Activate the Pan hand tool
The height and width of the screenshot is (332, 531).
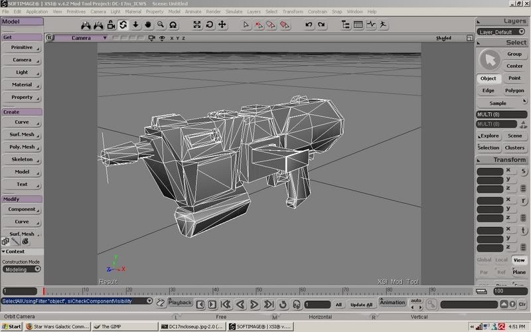pos(148,25)
